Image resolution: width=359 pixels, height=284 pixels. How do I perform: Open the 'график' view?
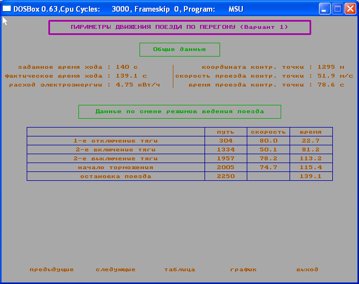click(x=243, y=270)
